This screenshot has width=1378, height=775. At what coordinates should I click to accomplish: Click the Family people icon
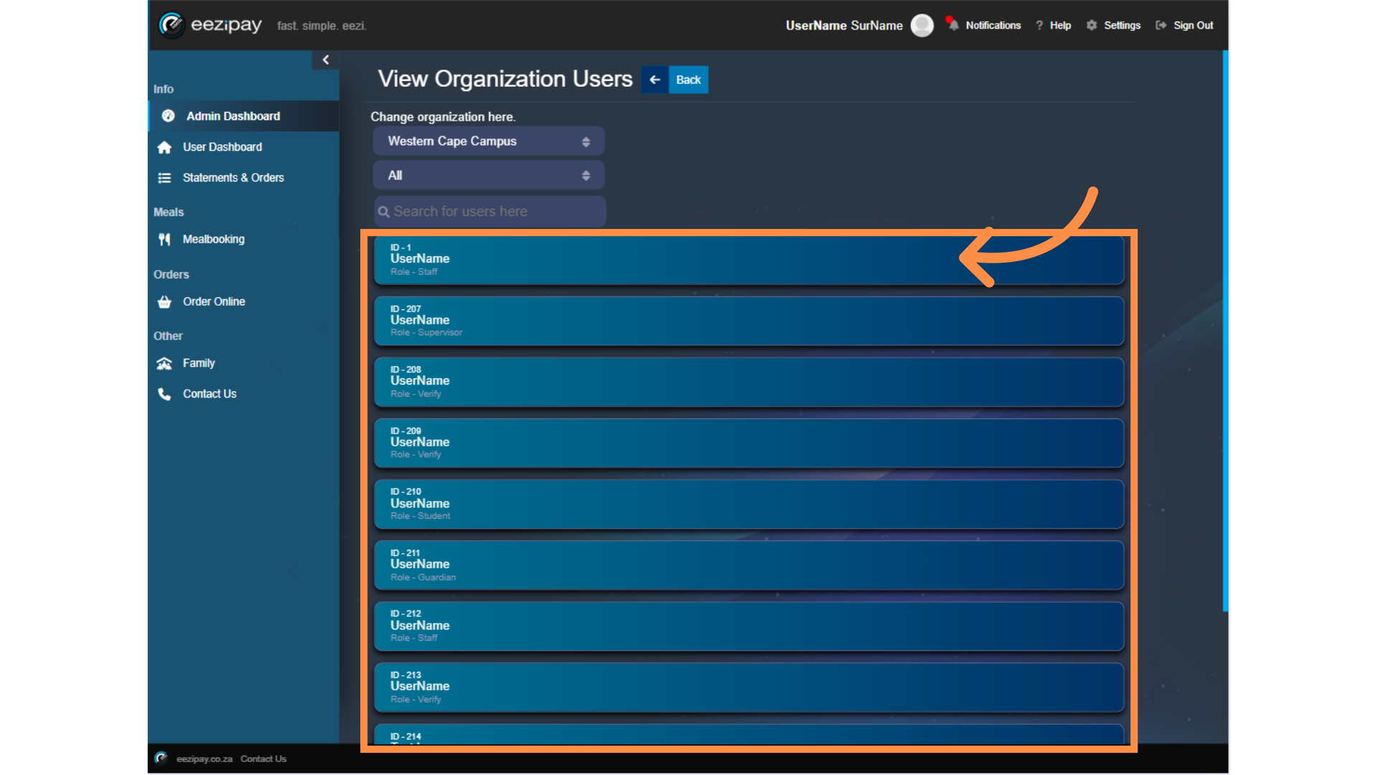click(164, 364)
